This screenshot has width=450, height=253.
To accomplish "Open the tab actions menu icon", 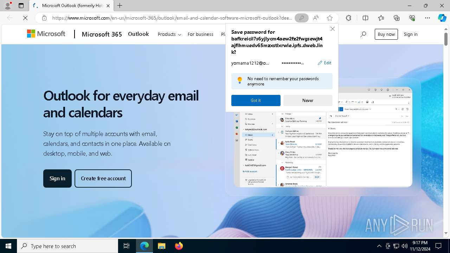I will [21, 6].
